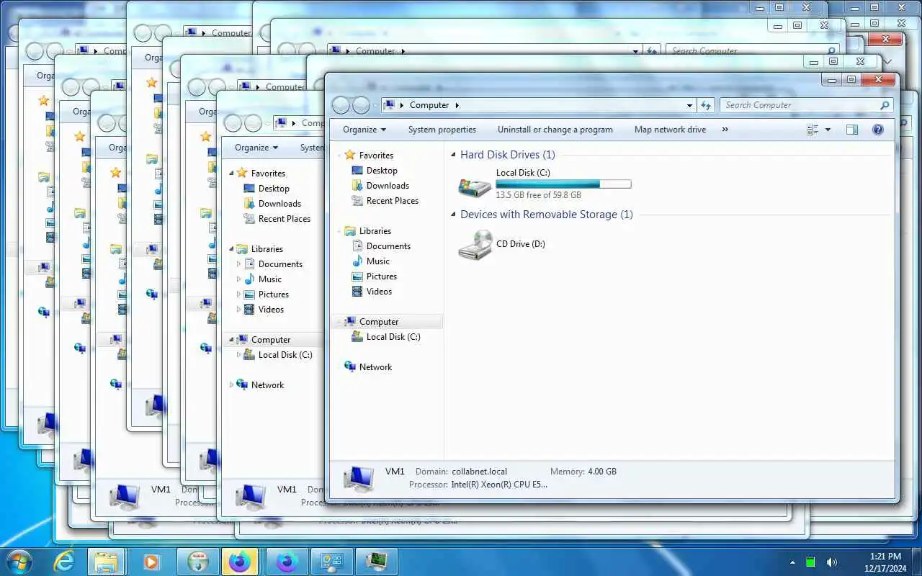Select Libraries in the front window's navigation pane

tap(375, 231)
